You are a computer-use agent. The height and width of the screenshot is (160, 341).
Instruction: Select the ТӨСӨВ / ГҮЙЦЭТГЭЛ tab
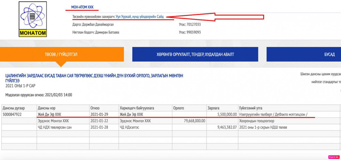[x=61, y=54]
